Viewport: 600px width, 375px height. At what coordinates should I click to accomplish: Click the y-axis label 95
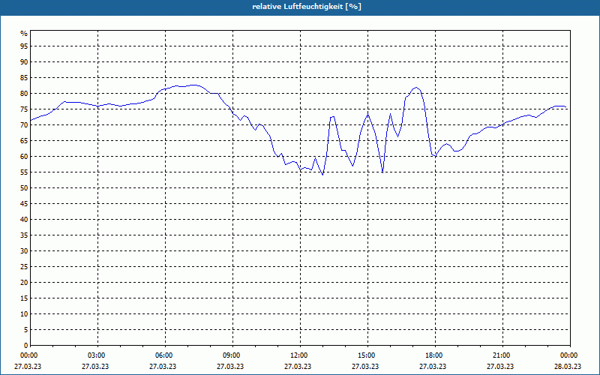pos(24,46)
